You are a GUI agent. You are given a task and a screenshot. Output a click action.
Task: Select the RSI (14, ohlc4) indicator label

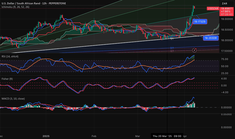point(10,57)
